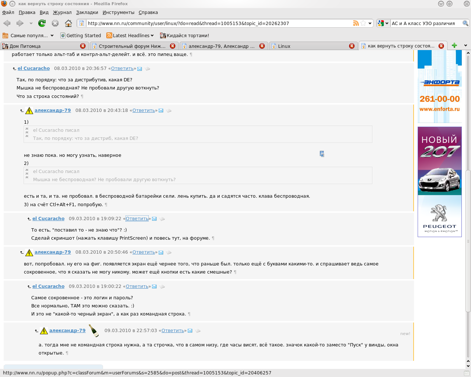
Task: Click Ответить link on the 22:57:03 post
Action: (173, 331)
